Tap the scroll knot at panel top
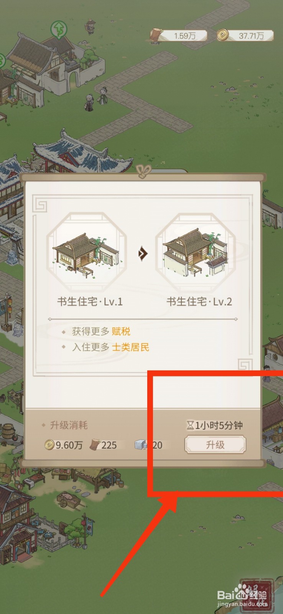The image size is (283, 614). (x=143, y=171)
